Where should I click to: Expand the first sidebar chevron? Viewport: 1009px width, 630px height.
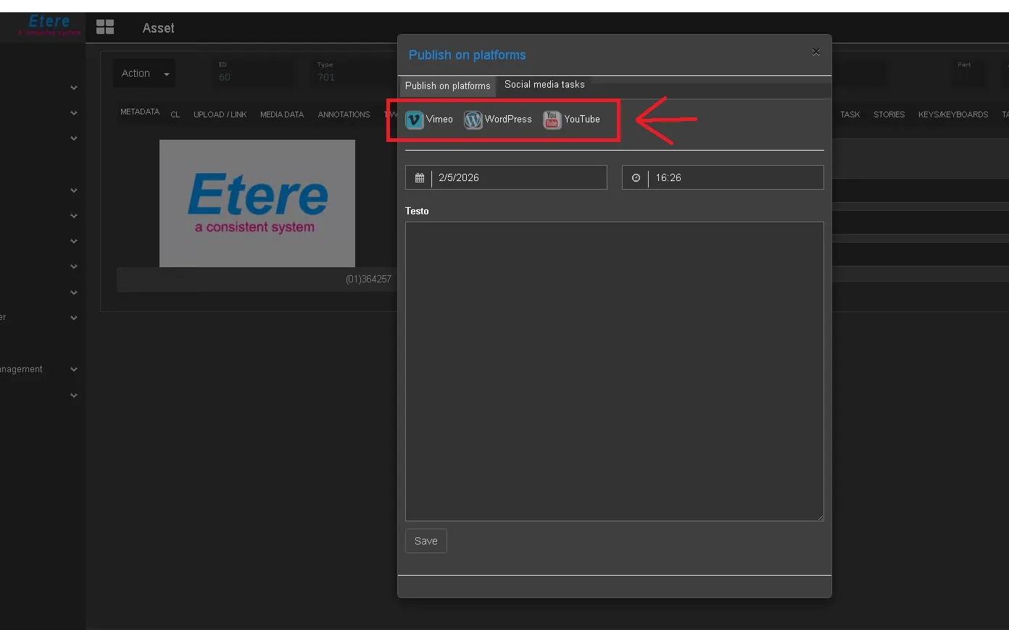pos(74,88)
